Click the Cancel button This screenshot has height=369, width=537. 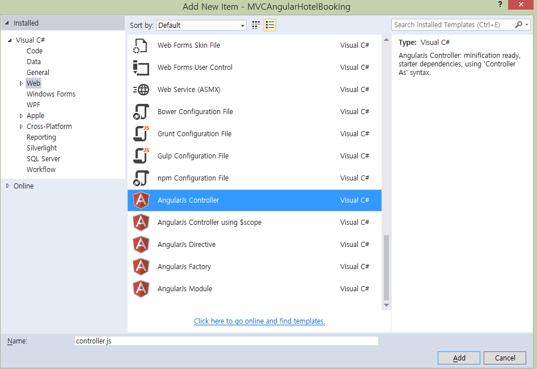pos(505,358)
